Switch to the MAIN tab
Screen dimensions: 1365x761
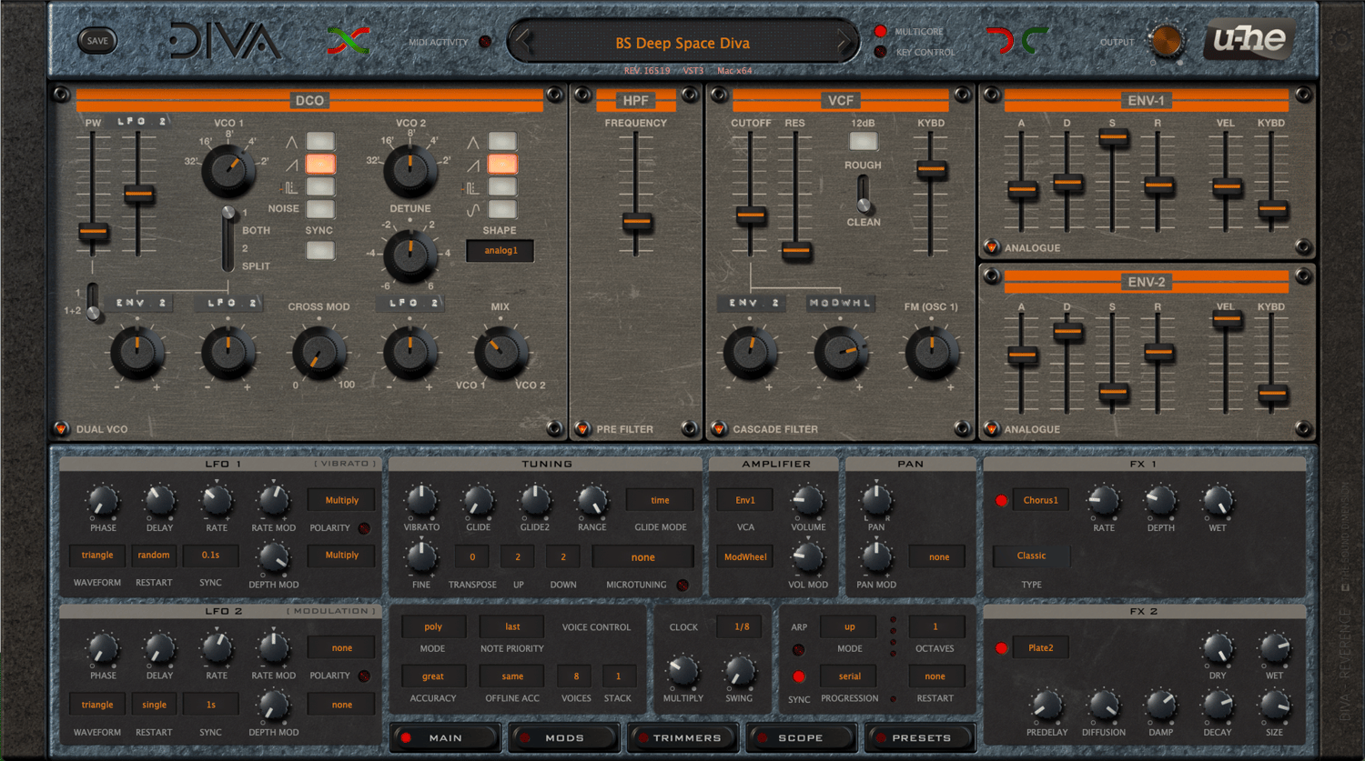point(445,737)
